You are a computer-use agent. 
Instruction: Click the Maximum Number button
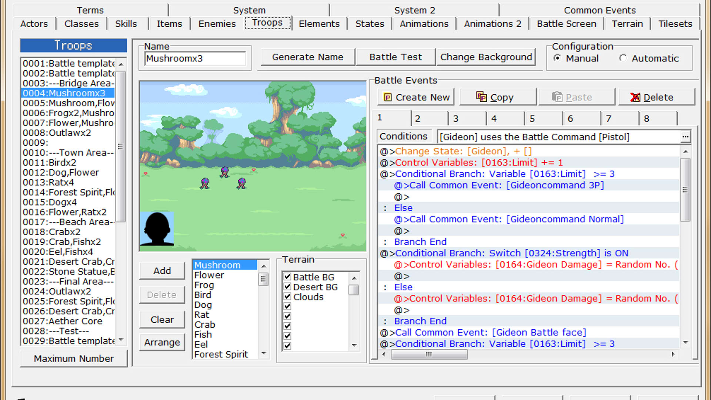coord(74,359)
